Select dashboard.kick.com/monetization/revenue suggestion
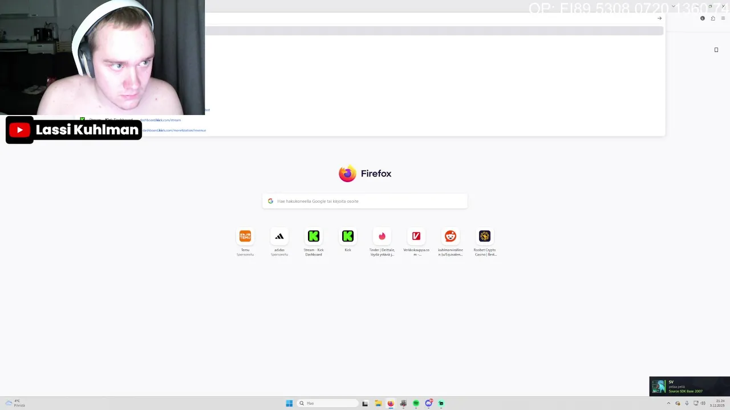The image size is (730, 410). [x=173, y=130]
